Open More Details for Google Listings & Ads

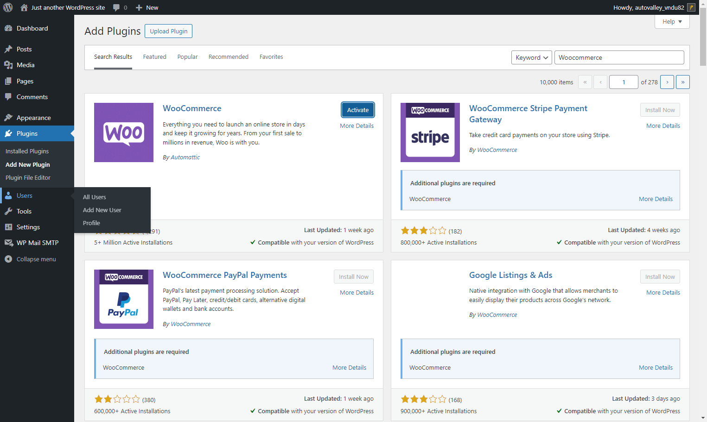[x=663, y=292]
